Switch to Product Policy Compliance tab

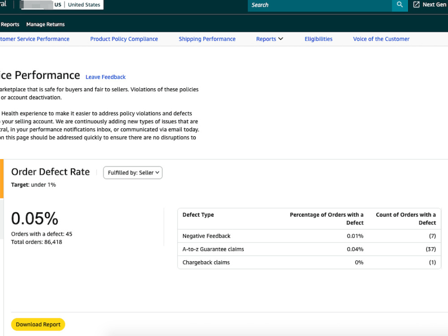tap(124, 39)
